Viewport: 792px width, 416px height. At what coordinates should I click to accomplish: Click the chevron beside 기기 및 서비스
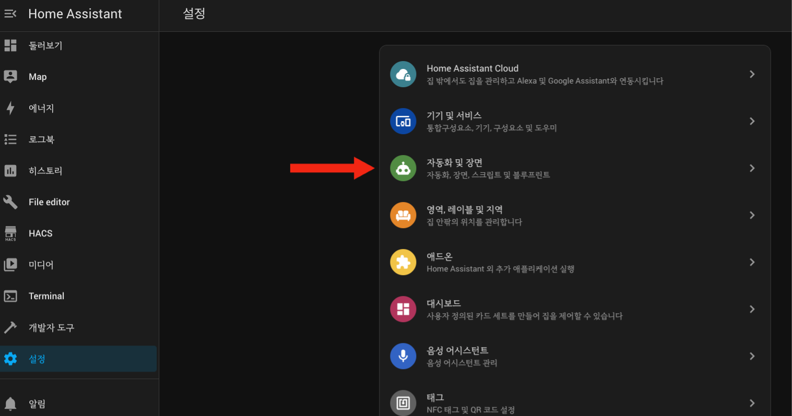752,121
